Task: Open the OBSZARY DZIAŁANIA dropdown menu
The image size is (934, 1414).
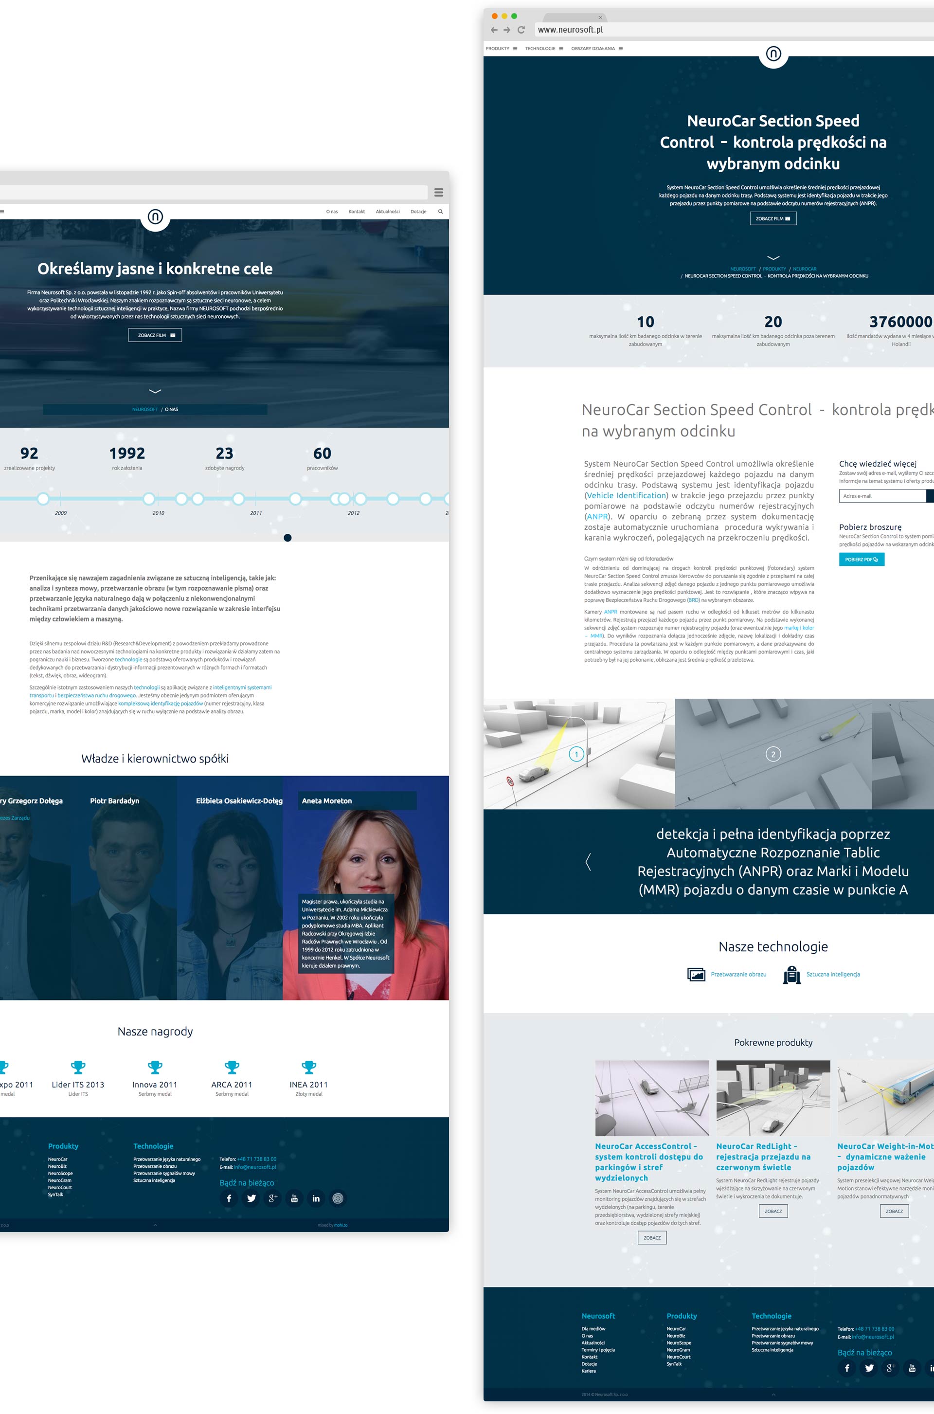Action: pyautogui.click(x=597, y=49)
